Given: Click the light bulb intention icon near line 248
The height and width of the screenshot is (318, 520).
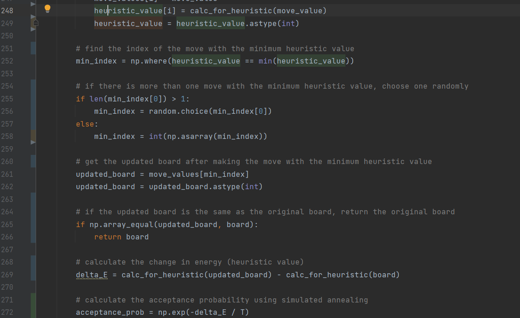Looking at the screenshot, I should pos(47,9).
